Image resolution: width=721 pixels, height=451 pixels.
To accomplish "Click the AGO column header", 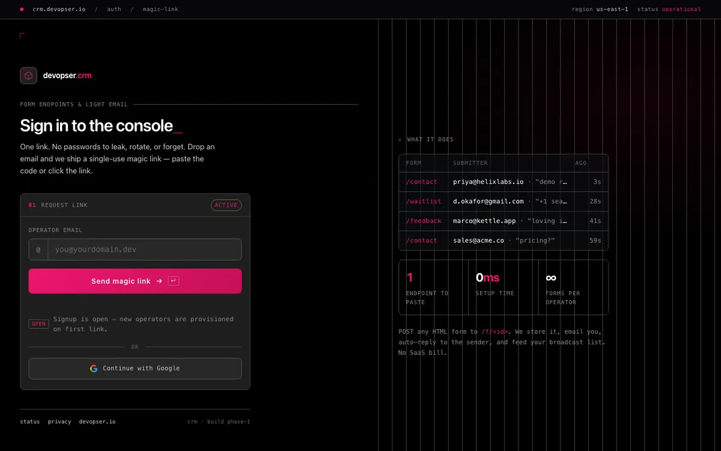I will coord(581,163).
